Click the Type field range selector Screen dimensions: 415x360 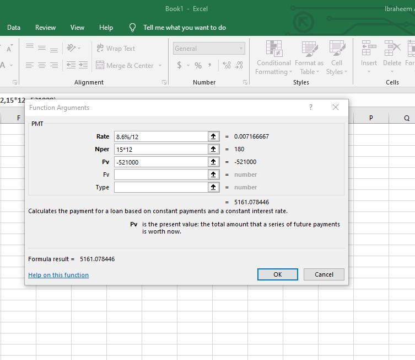(x=213, y=187)
